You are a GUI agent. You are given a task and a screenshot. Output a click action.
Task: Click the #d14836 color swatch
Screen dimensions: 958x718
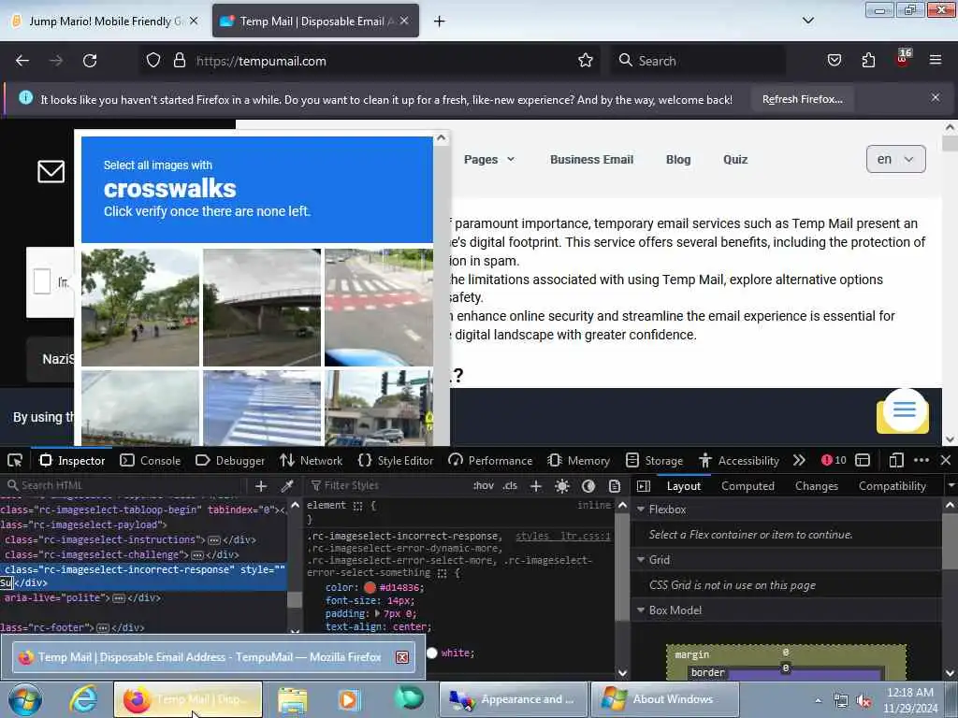pyautogui.click(x=370, y=588)
